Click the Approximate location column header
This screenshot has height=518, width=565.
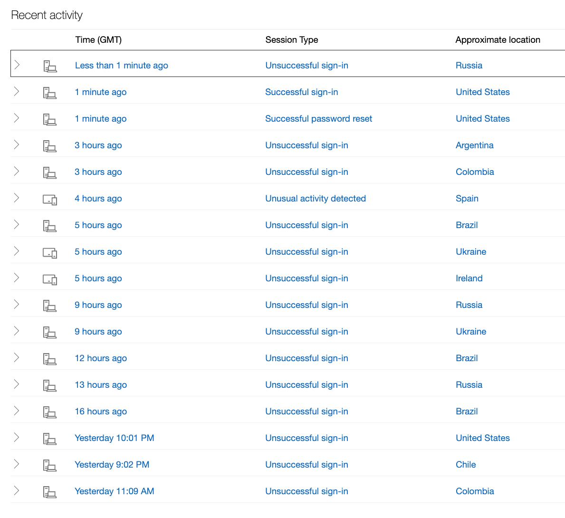pyautogui.click(x=498, y=40)
